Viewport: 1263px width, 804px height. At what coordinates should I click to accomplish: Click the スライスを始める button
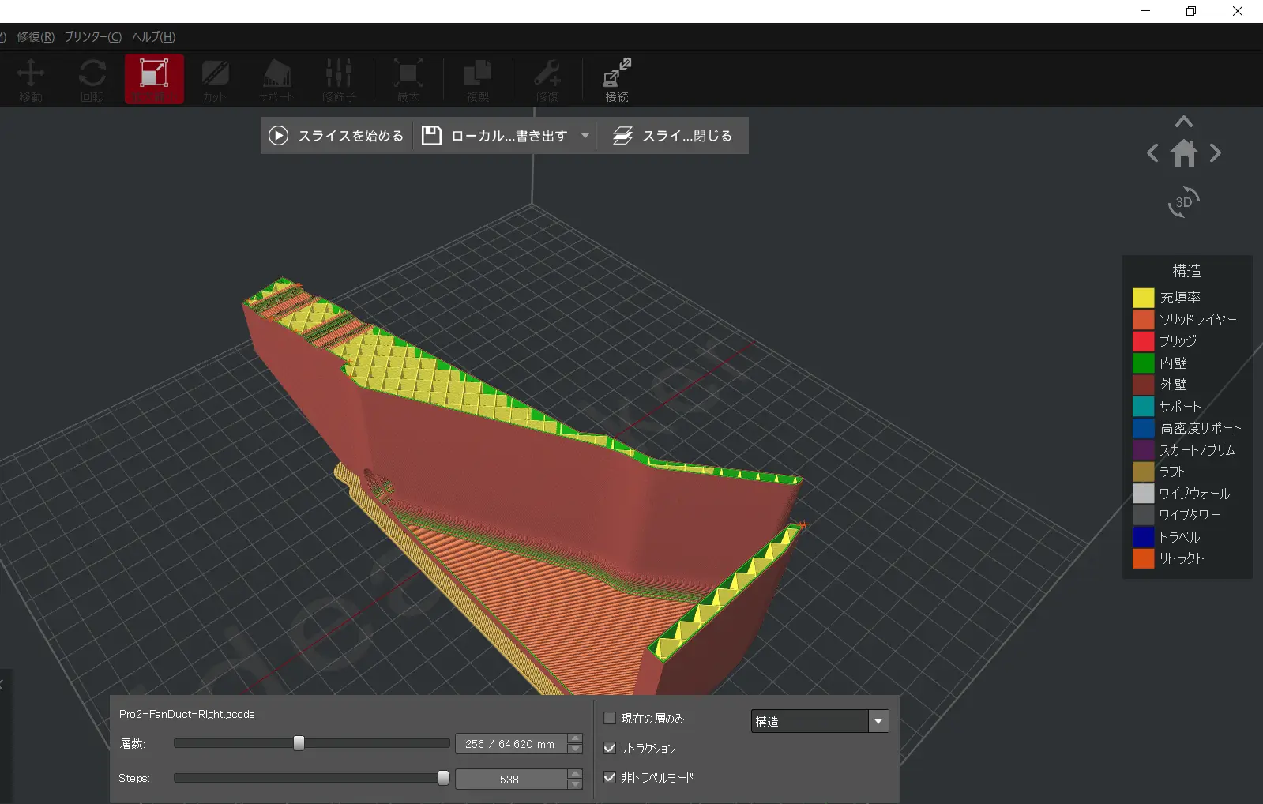point(336,136)
